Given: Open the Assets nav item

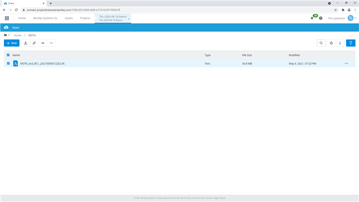Looking at the screenshot, I should 68,18.
